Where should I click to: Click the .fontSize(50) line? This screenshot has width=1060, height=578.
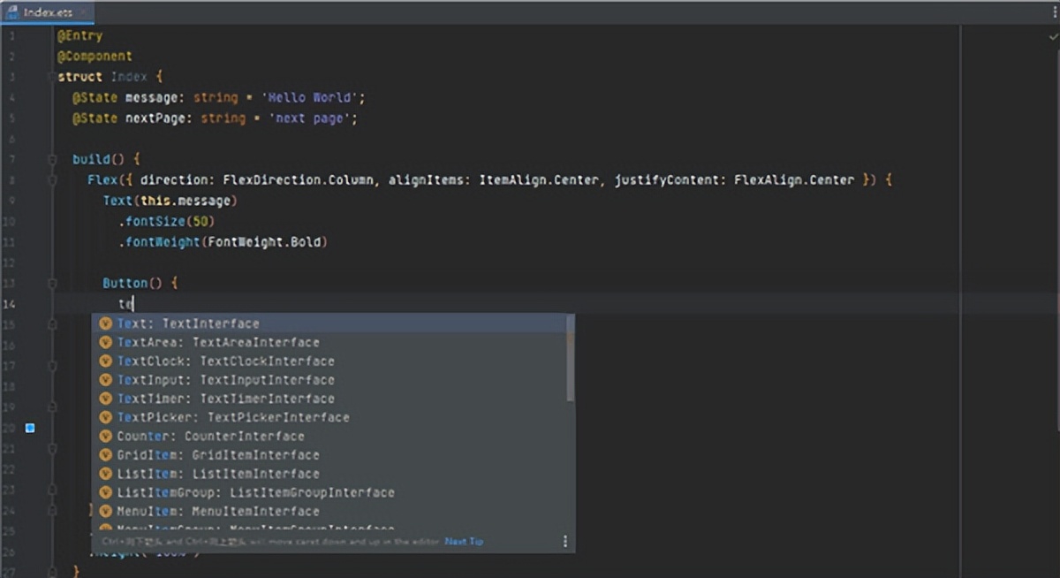pos(167,221)
